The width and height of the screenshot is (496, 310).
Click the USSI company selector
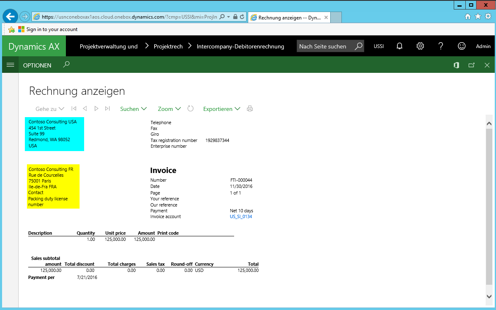(379, 46)
